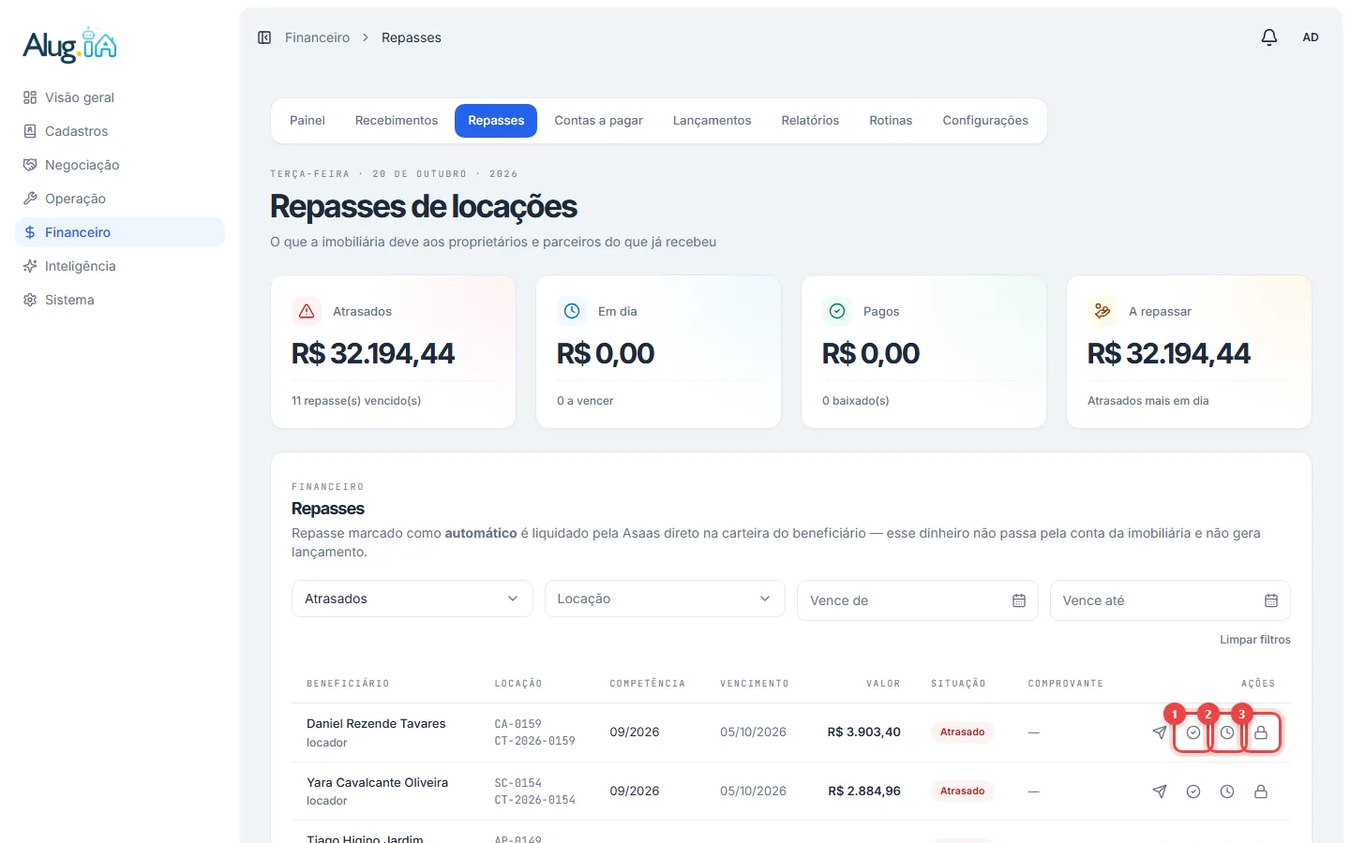Switch to the Contas a pagar tab

point(598,121)
